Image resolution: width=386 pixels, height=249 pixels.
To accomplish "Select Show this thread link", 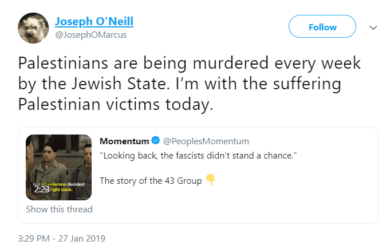I will [x=59, y=209].
